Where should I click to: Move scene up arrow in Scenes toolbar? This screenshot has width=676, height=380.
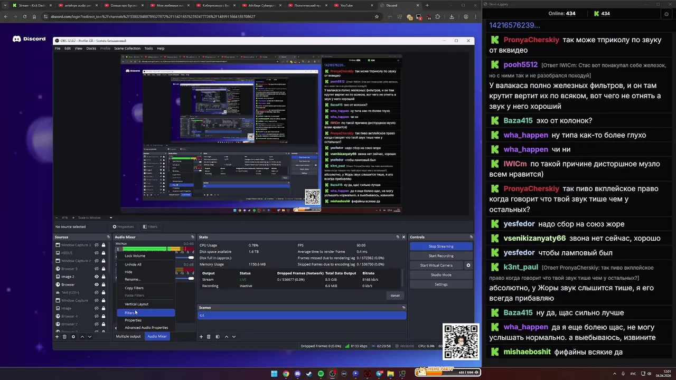click(227, 337)
